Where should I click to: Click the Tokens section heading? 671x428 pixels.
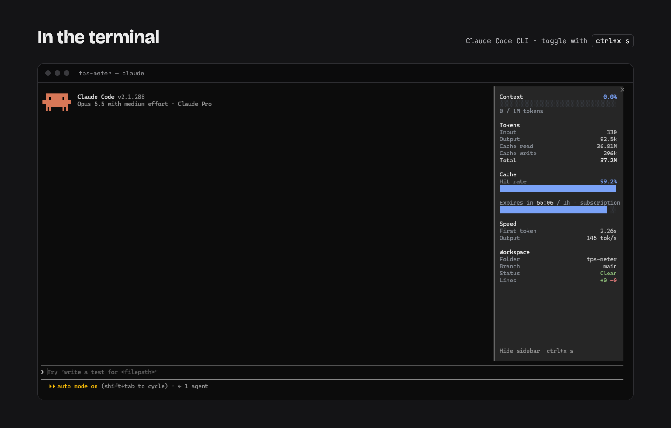509,125
